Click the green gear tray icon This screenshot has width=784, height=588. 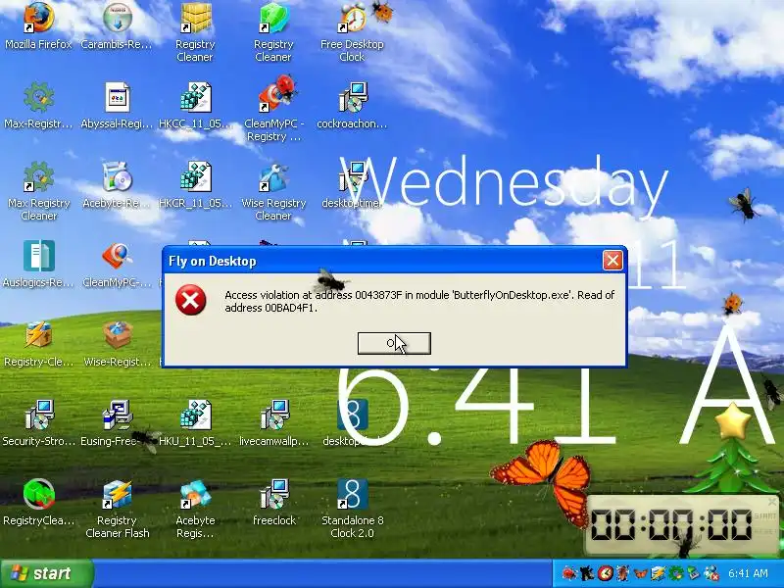(x=676, y=573)
